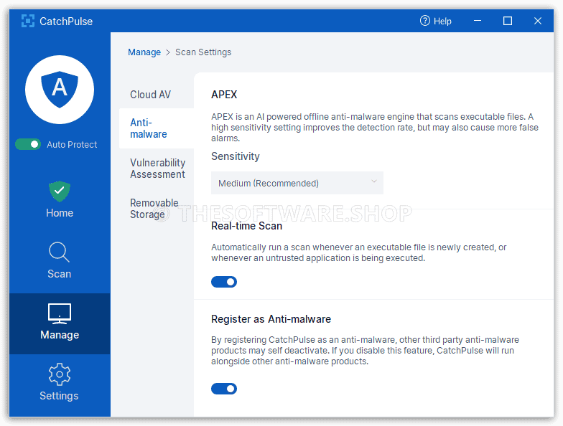This screenshot has width=563, height=426.
Task: Click the Scan label in sidebar
Action: [x=59, y=274]
